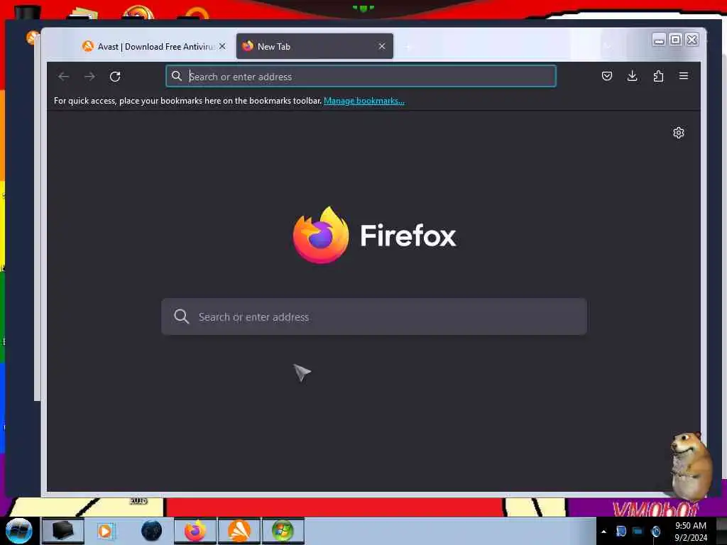727x545 pixels.
Task: Close the Avast tab
Action: click(x=222, y=46)
